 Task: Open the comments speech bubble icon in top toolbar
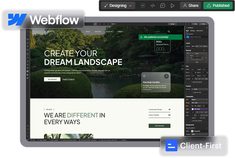coord(162,6)
